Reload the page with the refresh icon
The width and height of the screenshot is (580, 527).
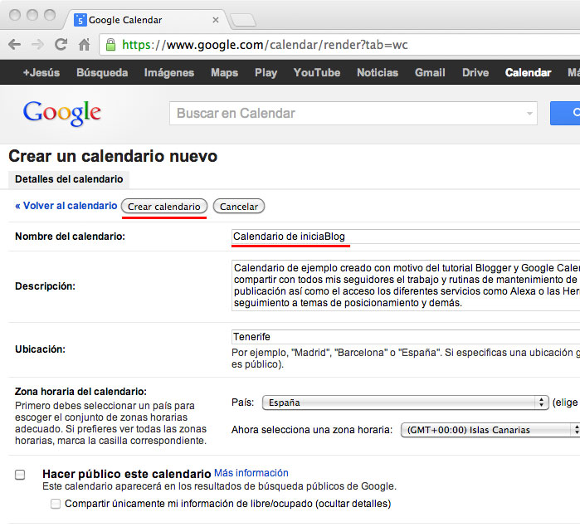tap(61, 45)
